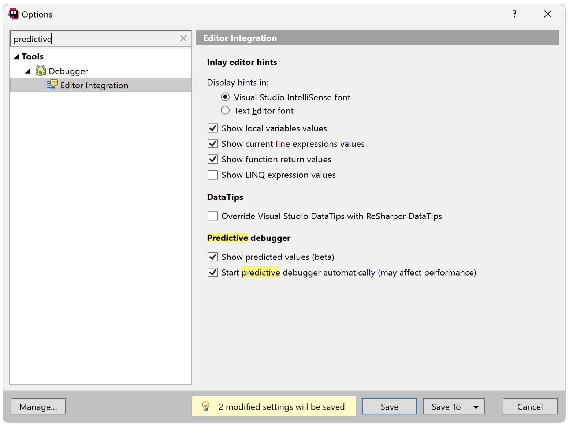Image resolution: width=569 pixels, height=426 pixels.
Task: Open the Save To dropdown arrow
Action: coord(476,407)
